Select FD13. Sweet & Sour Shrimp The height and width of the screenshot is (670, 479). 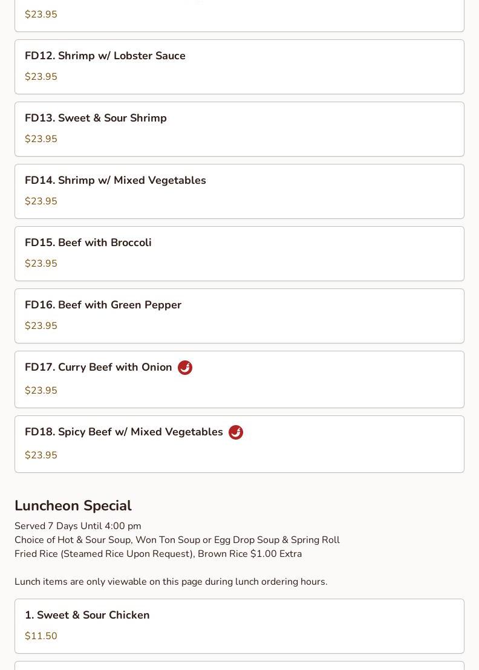[x=96, y=118]
